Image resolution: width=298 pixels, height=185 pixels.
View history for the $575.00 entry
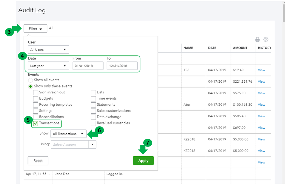pos(261,93)
